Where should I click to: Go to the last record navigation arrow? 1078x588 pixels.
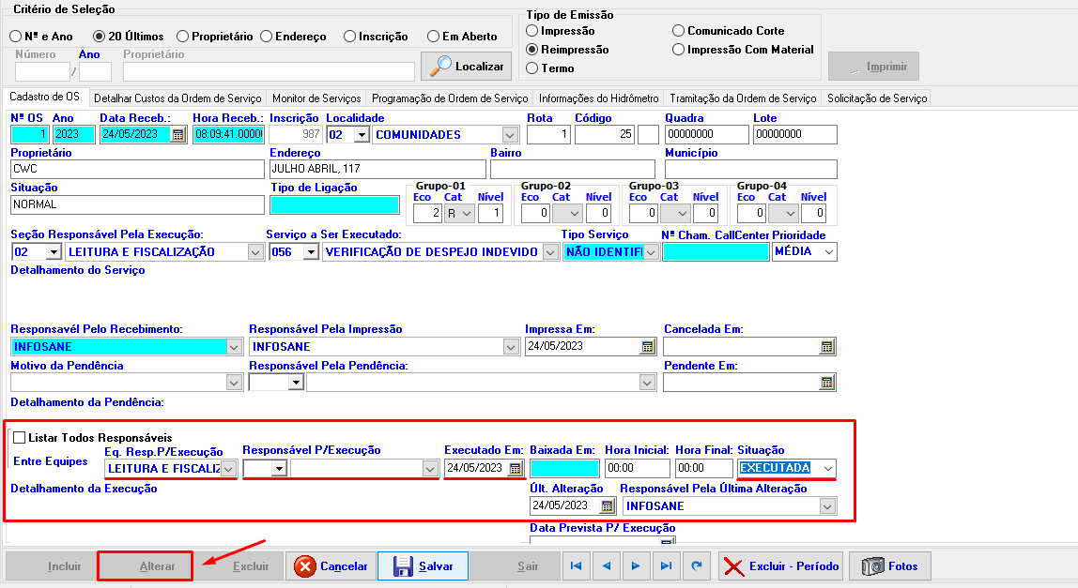[x=666, y=566]
